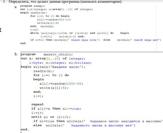Place cursor on 'readln(k);' in program a
This screenshot has height=133, width=163.
(39, 13)
